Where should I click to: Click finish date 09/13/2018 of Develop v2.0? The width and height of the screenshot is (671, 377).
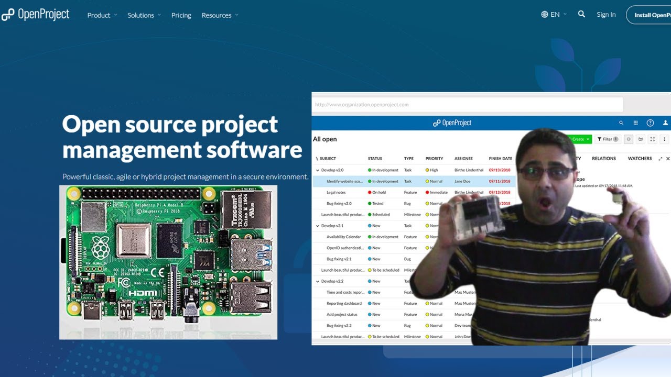(x=500, y=170)
